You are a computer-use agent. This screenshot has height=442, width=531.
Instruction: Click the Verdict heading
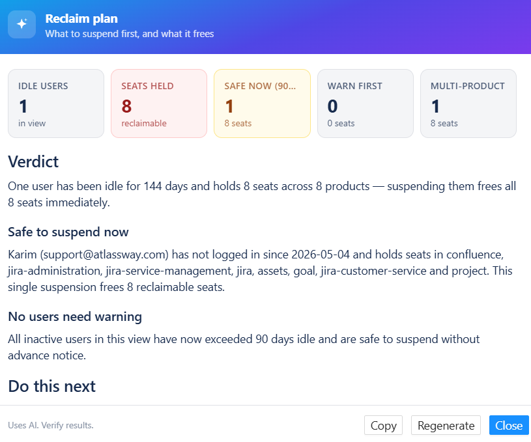(33, 162)
